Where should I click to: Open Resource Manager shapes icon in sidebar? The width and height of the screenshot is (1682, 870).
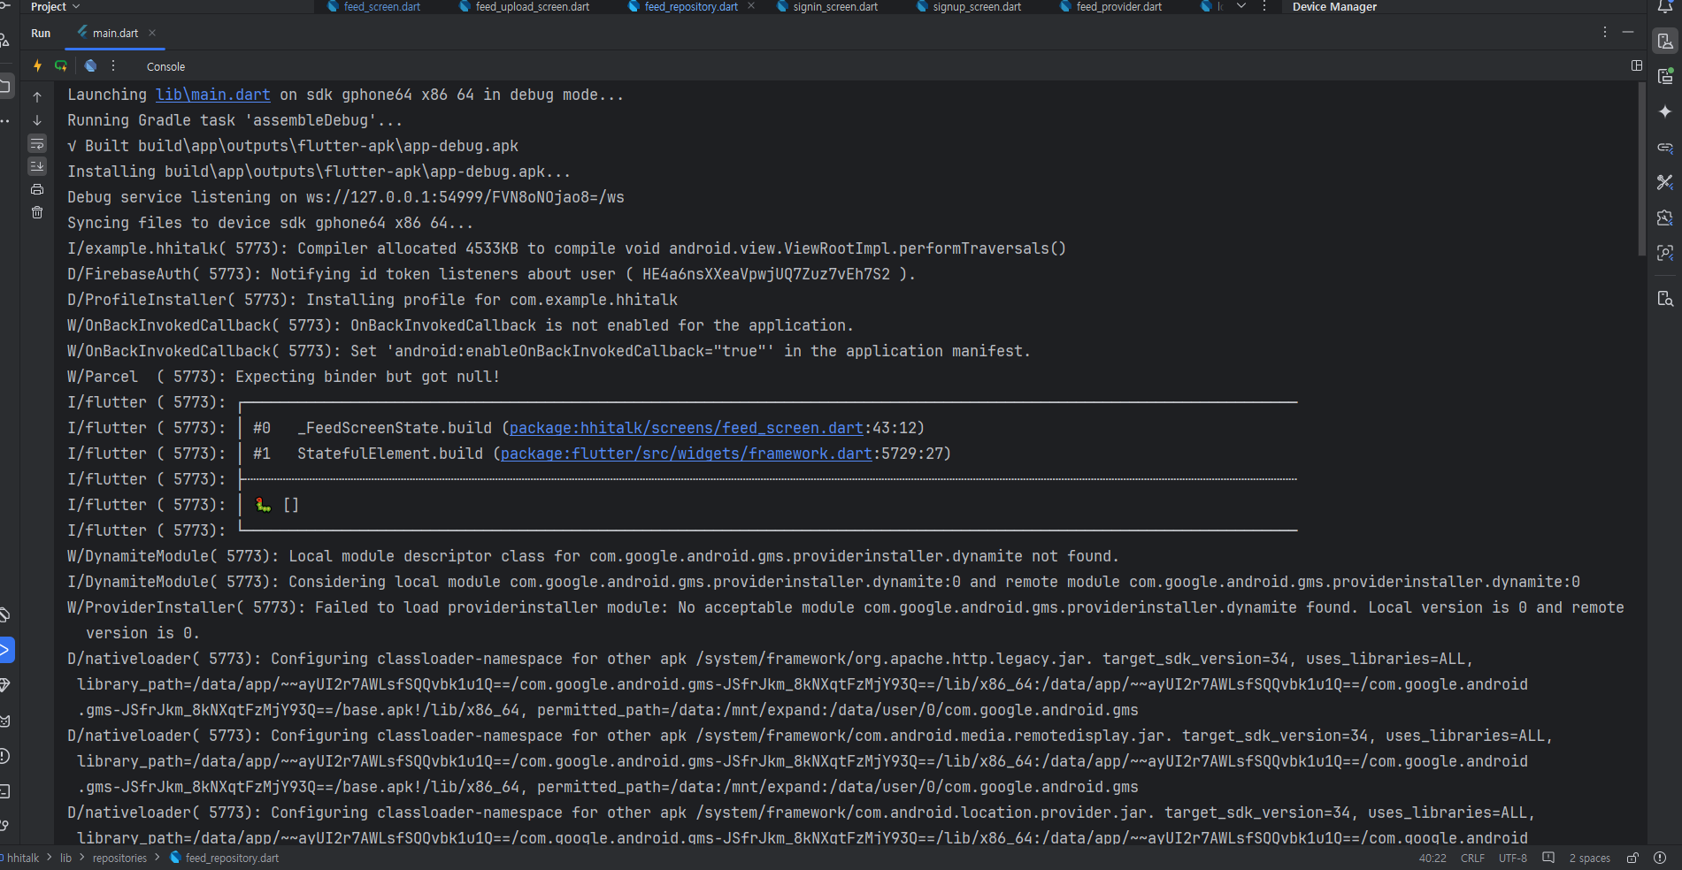pyautogui.click(x=4, y=40)
